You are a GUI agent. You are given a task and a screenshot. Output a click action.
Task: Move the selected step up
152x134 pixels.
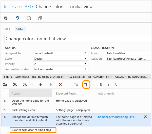click(41, 85)
